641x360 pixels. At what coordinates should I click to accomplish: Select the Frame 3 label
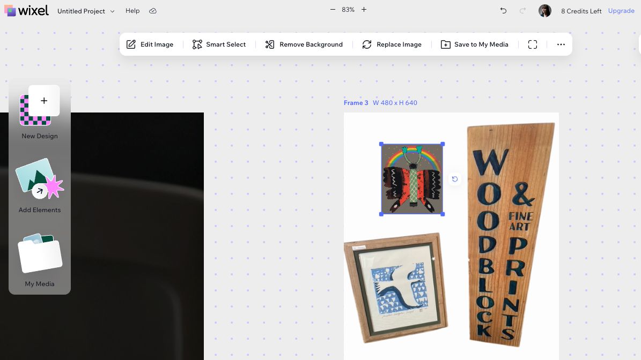[x=356, y=103]
